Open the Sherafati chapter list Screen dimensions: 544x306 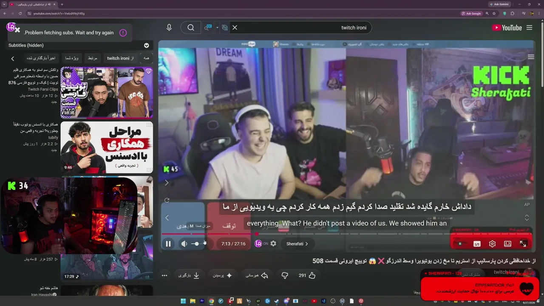pyautogui.click(x=297, y=244)
